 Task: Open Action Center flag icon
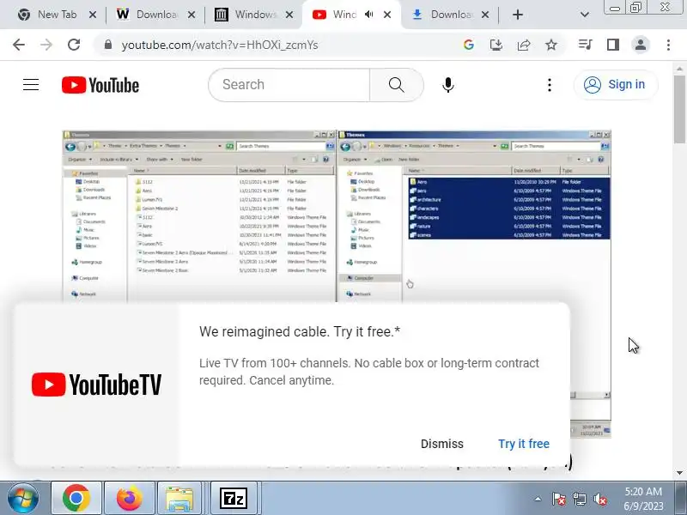click(559, 499)
